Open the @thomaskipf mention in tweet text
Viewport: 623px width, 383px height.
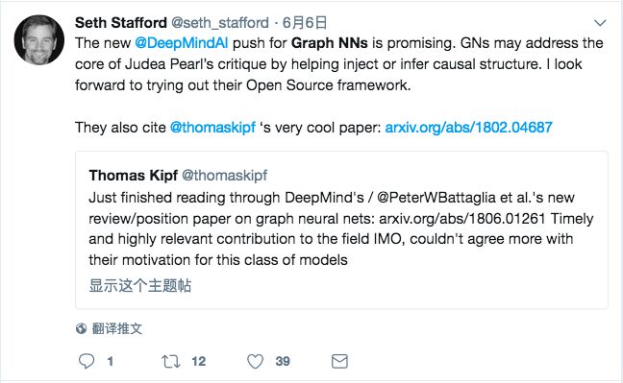click(212, 128)
